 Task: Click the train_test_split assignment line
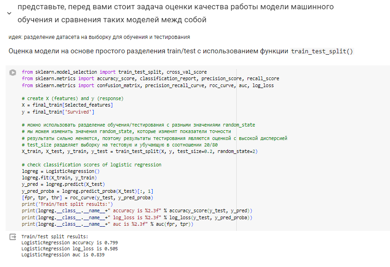pos(140,151)
